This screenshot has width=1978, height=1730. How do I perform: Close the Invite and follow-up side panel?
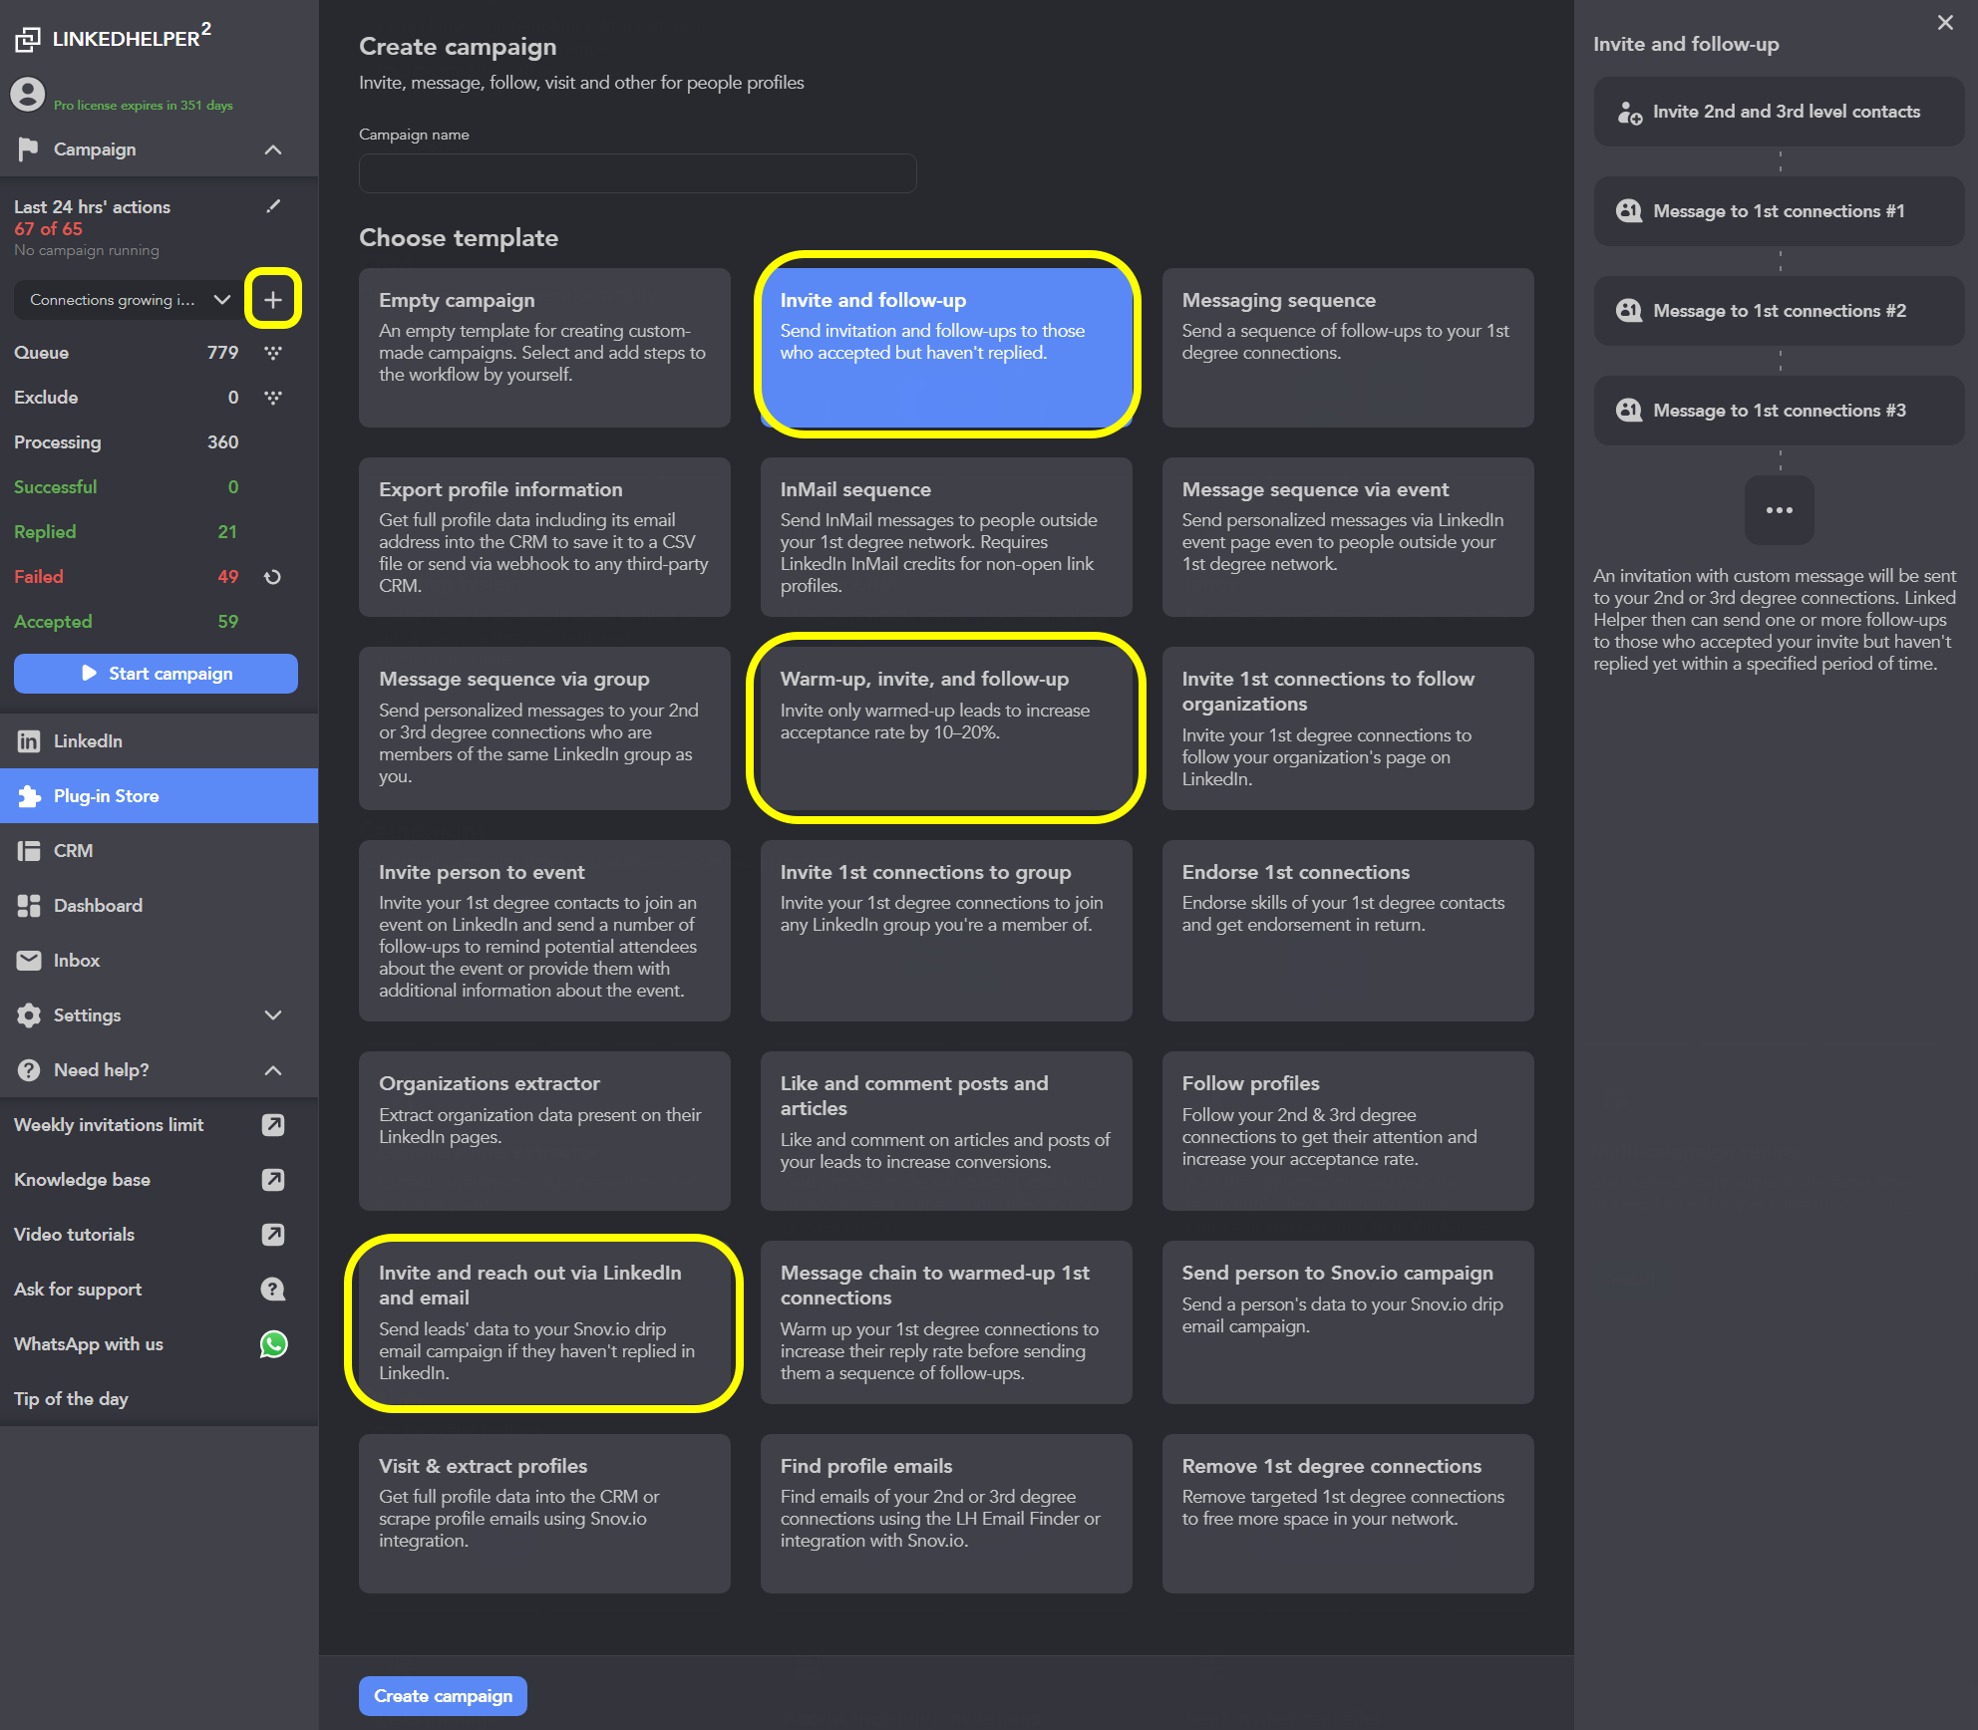1945,23
